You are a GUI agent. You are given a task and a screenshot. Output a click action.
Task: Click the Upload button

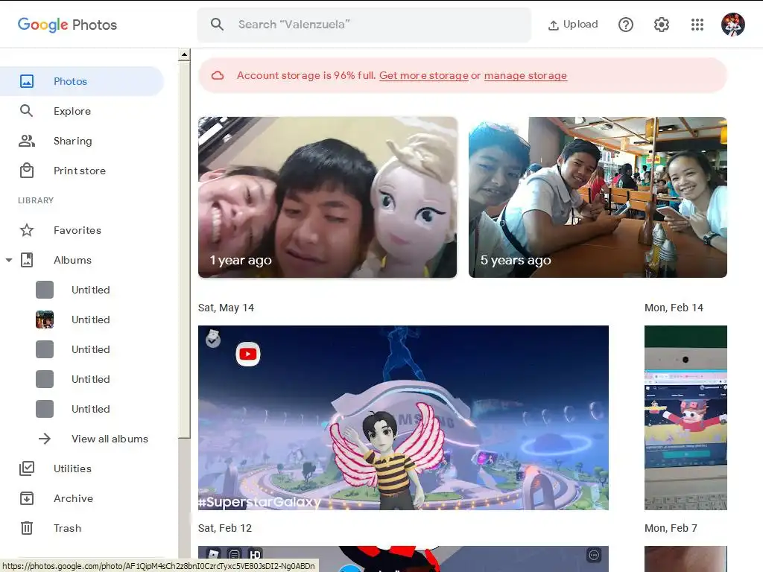[573, 25]
